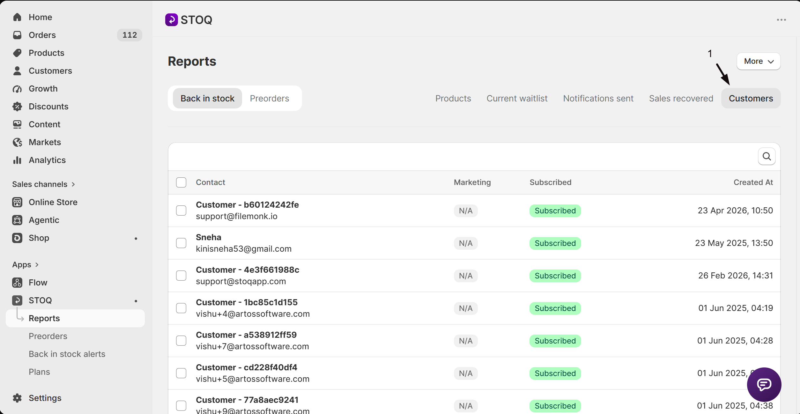Screen dimensions: 800x414
Task: Click the Home icon in sidebar
Action: coord(17,17)
